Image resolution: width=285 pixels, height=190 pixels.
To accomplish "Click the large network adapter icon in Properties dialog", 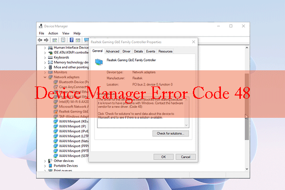I will click(x=99, y=62).
